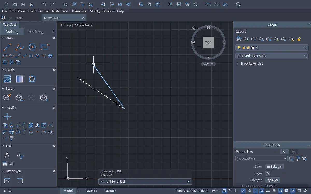Open the Boundary hatch tool

pos(32,79)
